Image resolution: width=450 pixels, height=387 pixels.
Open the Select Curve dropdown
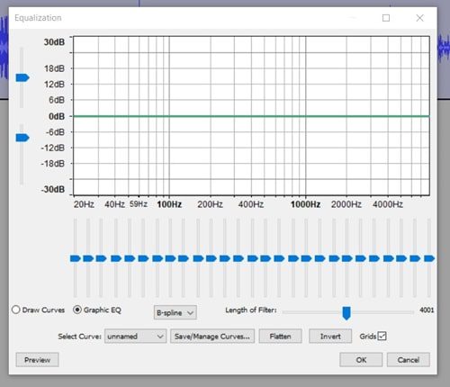pos(135,337)
